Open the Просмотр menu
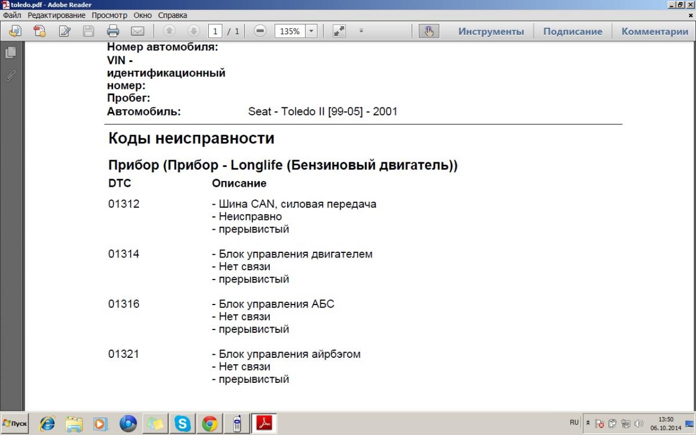The image size is (696, 435). coord(109,15)
